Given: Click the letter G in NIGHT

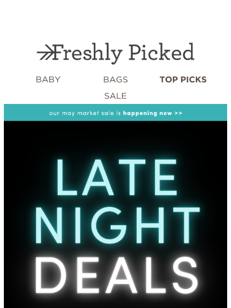Looking at the screenshot, I should tap(109, 225).
